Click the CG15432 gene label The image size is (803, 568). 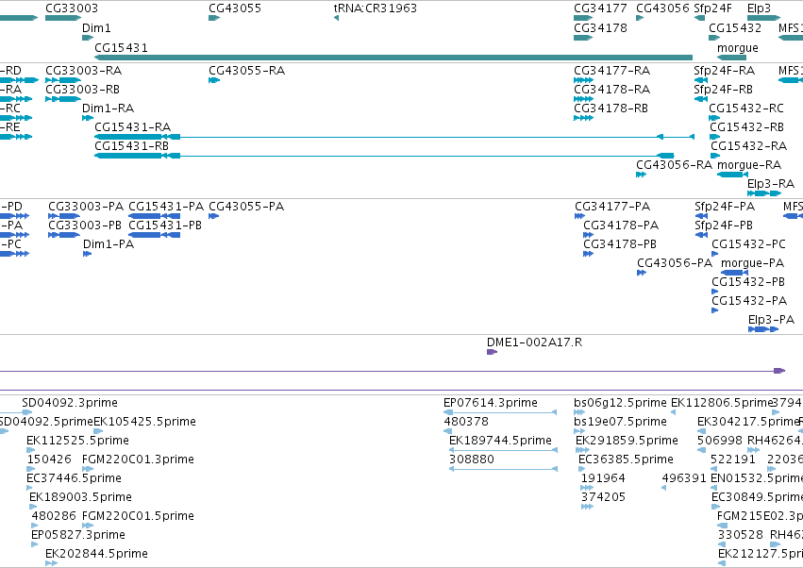(x=735, y=27)
